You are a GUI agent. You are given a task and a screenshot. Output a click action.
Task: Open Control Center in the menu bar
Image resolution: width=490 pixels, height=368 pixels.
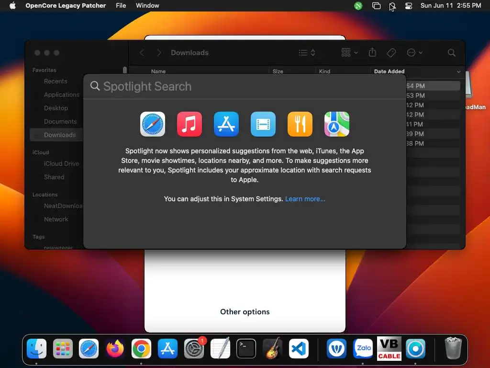coord(409,6)
